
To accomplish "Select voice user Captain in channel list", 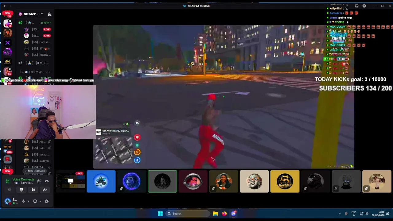I will (37, 42).
